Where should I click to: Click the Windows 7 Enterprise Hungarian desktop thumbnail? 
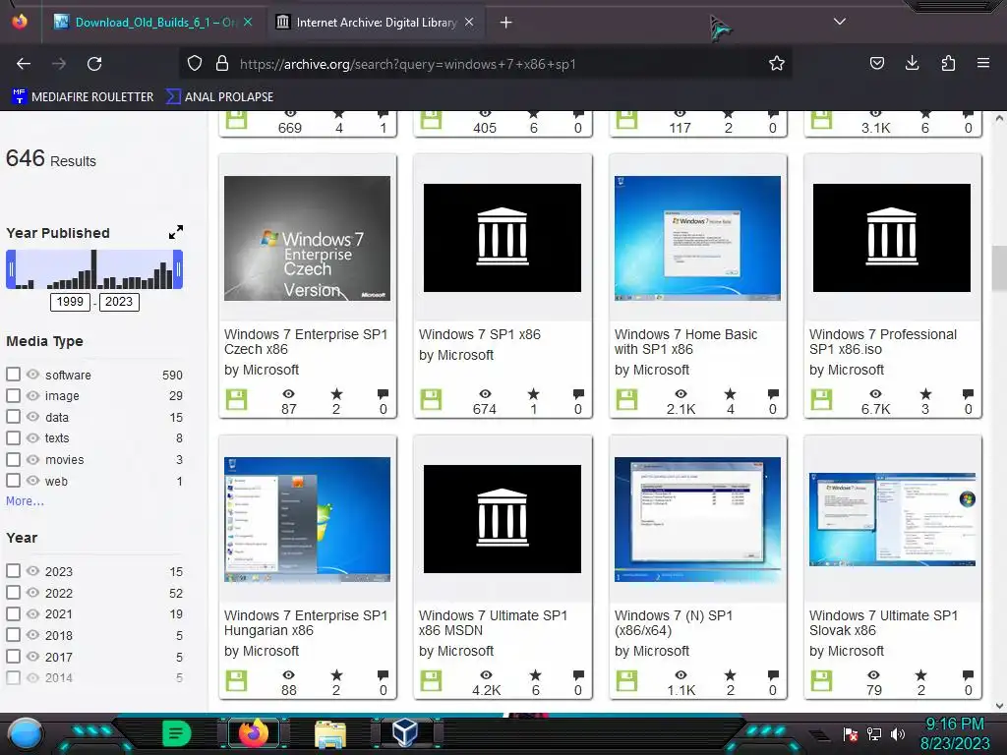point(307,519)
